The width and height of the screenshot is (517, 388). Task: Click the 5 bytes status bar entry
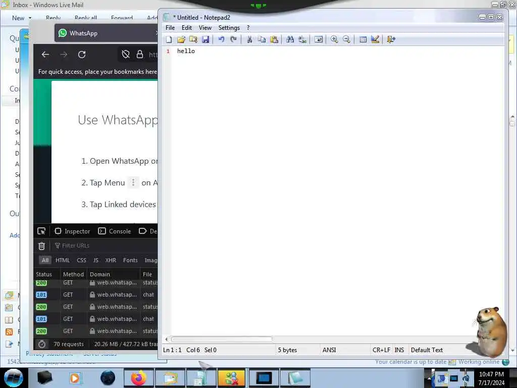click(287, 350)
